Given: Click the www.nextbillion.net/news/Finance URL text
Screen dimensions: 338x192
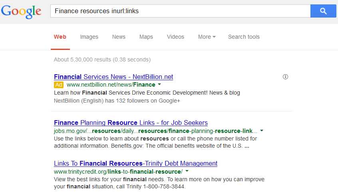Looking at the screenshot, I should pyautogui.click(x=111, y=85).
